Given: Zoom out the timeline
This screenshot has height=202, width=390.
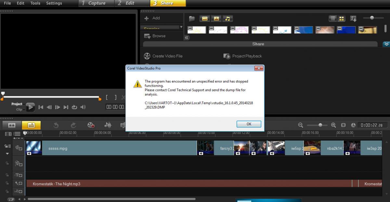Looking at the screenshot, I should [x=301, y=125].
